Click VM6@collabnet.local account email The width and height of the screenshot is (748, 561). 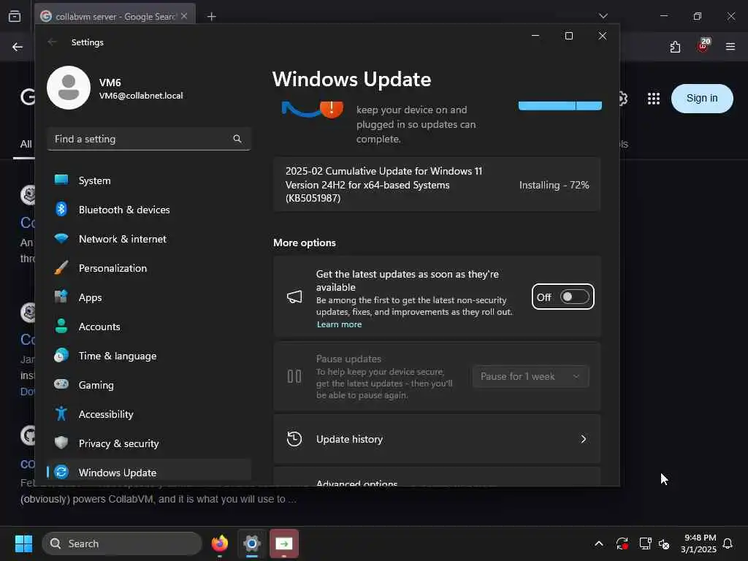pos(141,96)
